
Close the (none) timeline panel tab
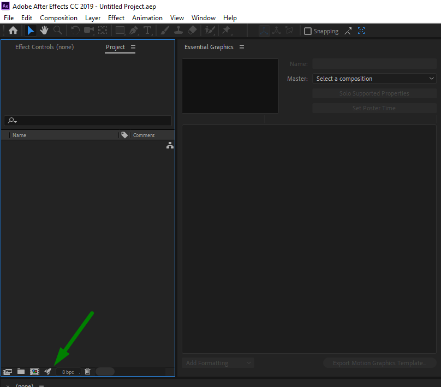pos(8,385)
